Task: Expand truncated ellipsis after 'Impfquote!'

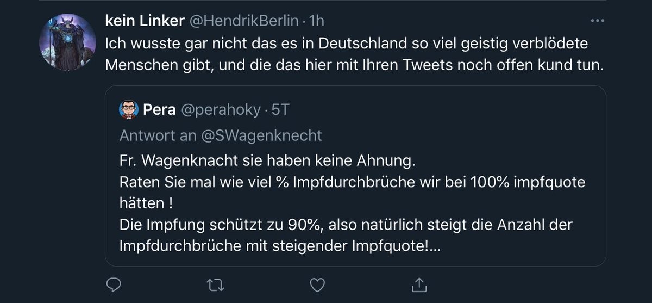Action: tap(435, 245)
